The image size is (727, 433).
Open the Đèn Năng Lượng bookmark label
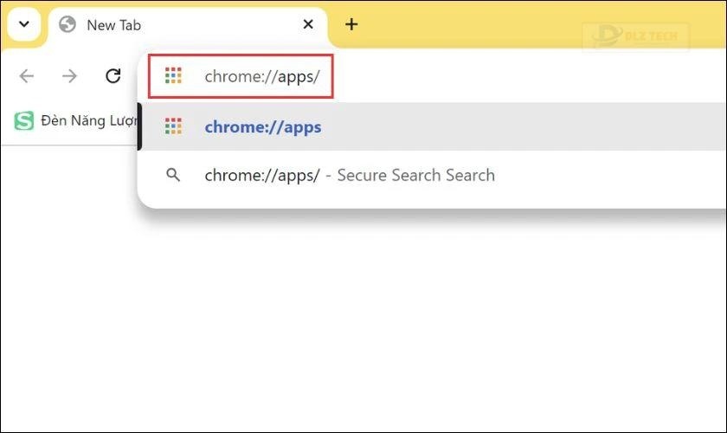pyautogui.click(x=85, y=121)
